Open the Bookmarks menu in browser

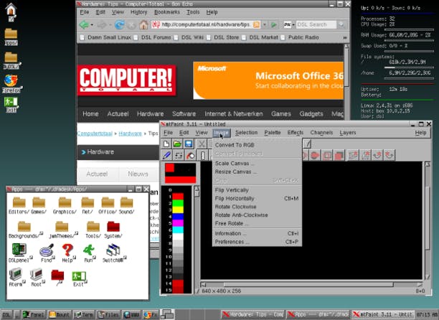tap(167, 12)
